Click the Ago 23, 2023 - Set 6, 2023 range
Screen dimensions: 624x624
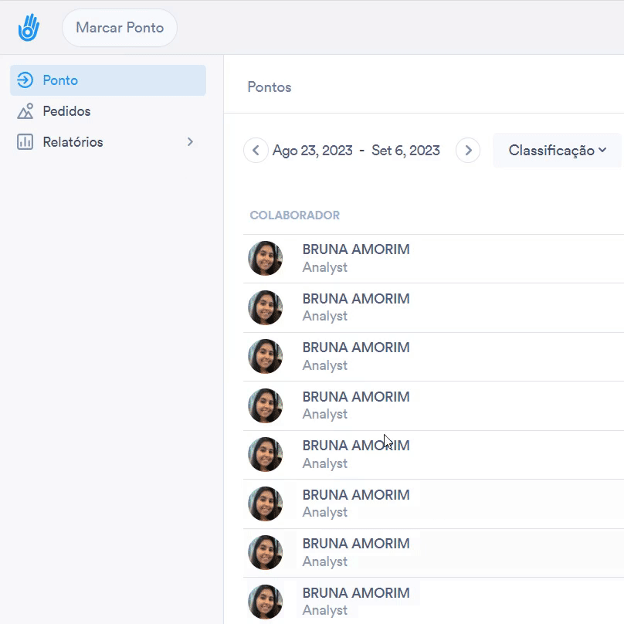pyautogui.click(x=356, y=151)
